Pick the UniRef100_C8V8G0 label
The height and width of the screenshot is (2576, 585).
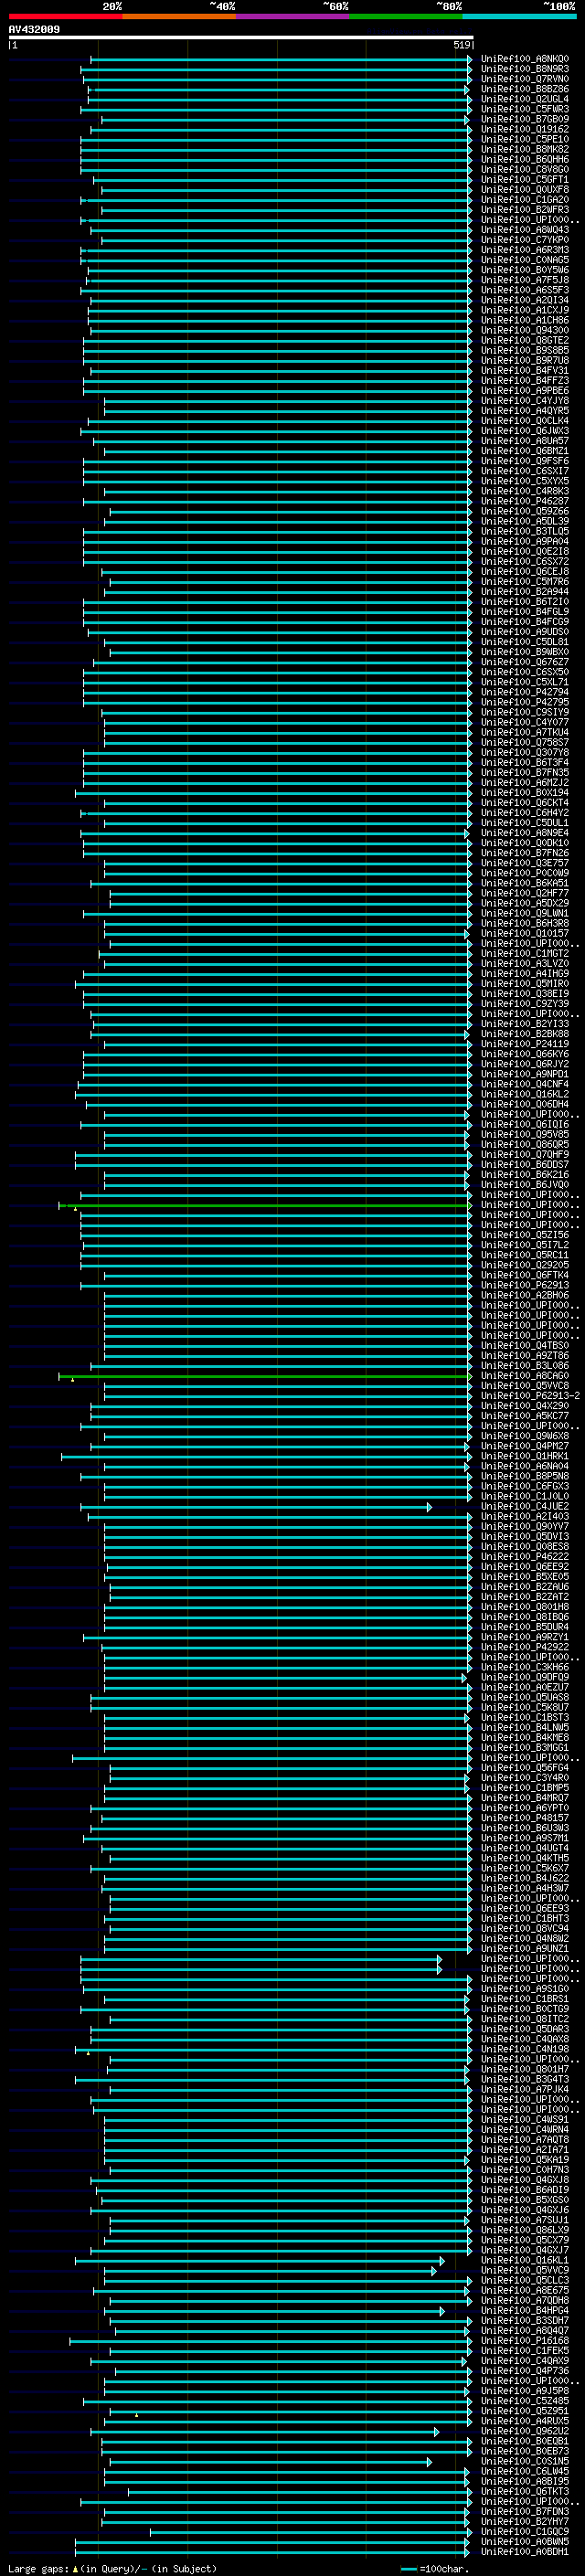524,169
